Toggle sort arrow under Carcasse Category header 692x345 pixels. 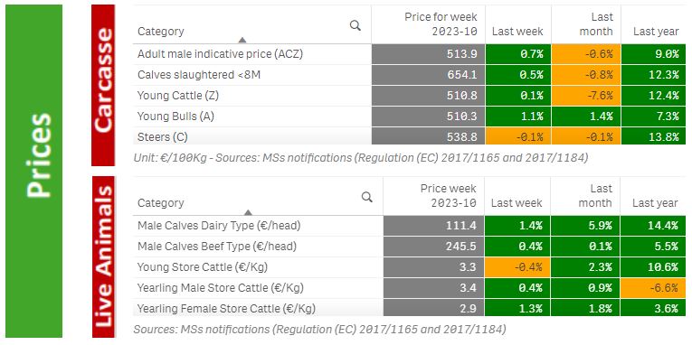[x=242, y=40]
